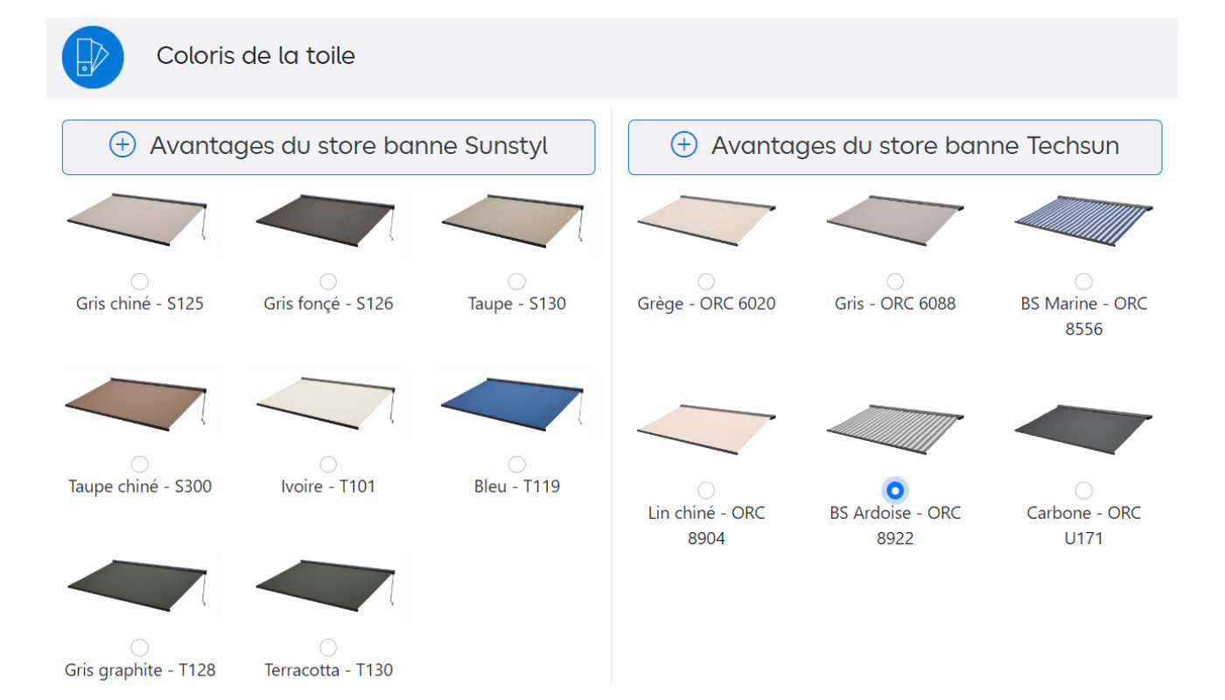
Task: Pick the Ivoire - T101 radio option
Action: point(328,464)
